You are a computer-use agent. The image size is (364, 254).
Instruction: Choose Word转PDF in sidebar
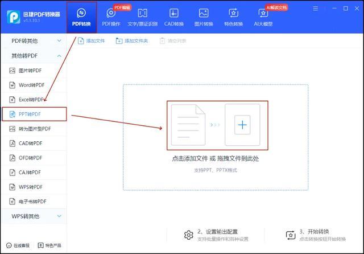click(34, 85)
